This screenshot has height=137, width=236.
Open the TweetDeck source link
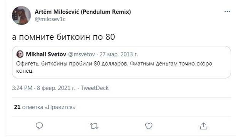coord(94,88)
